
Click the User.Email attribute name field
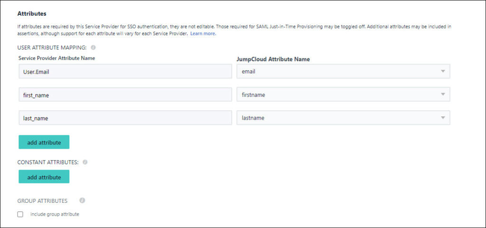pos(125,71)
